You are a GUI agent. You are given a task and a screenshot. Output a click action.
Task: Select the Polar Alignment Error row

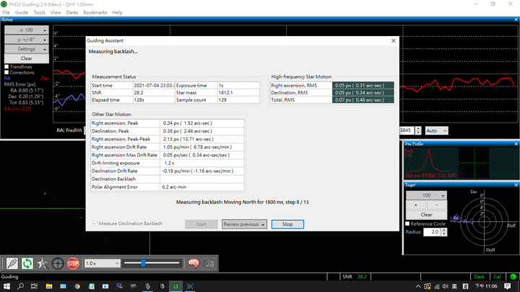pos(168,187)
